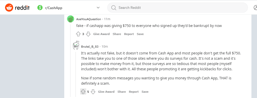Open the Brutal_B_83 username link
257x98 pixels.
90,47
